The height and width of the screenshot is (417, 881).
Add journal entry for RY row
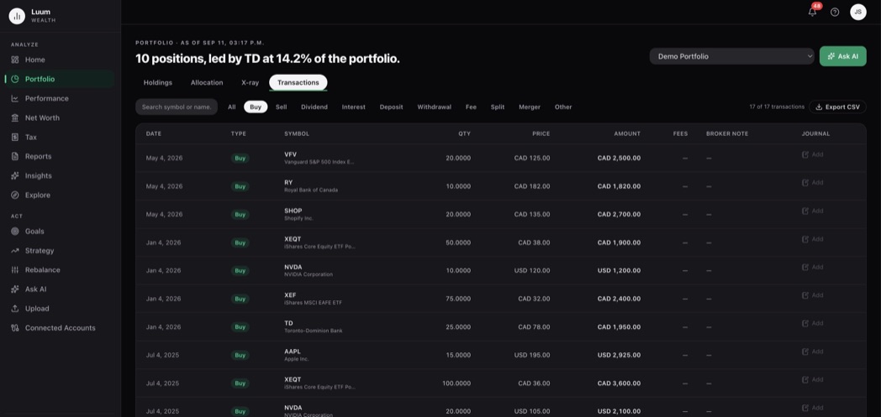point(812,182)
